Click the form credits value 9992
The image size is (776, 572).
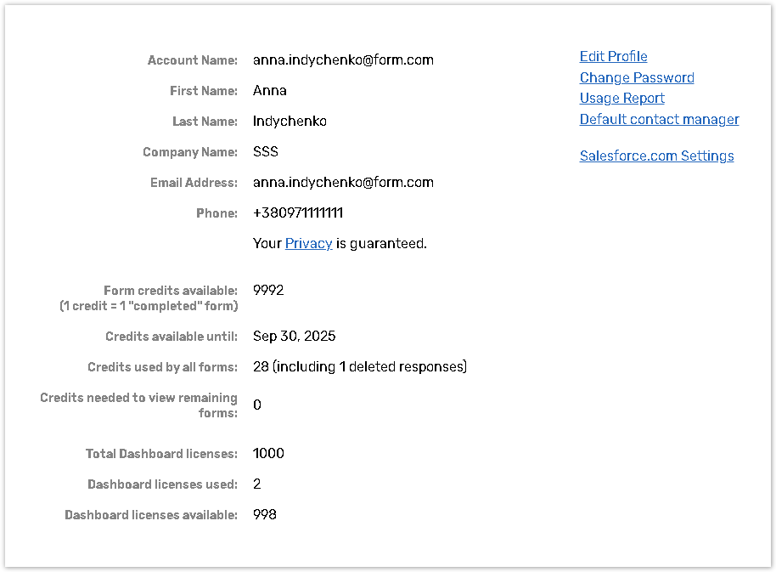point(268,291)
